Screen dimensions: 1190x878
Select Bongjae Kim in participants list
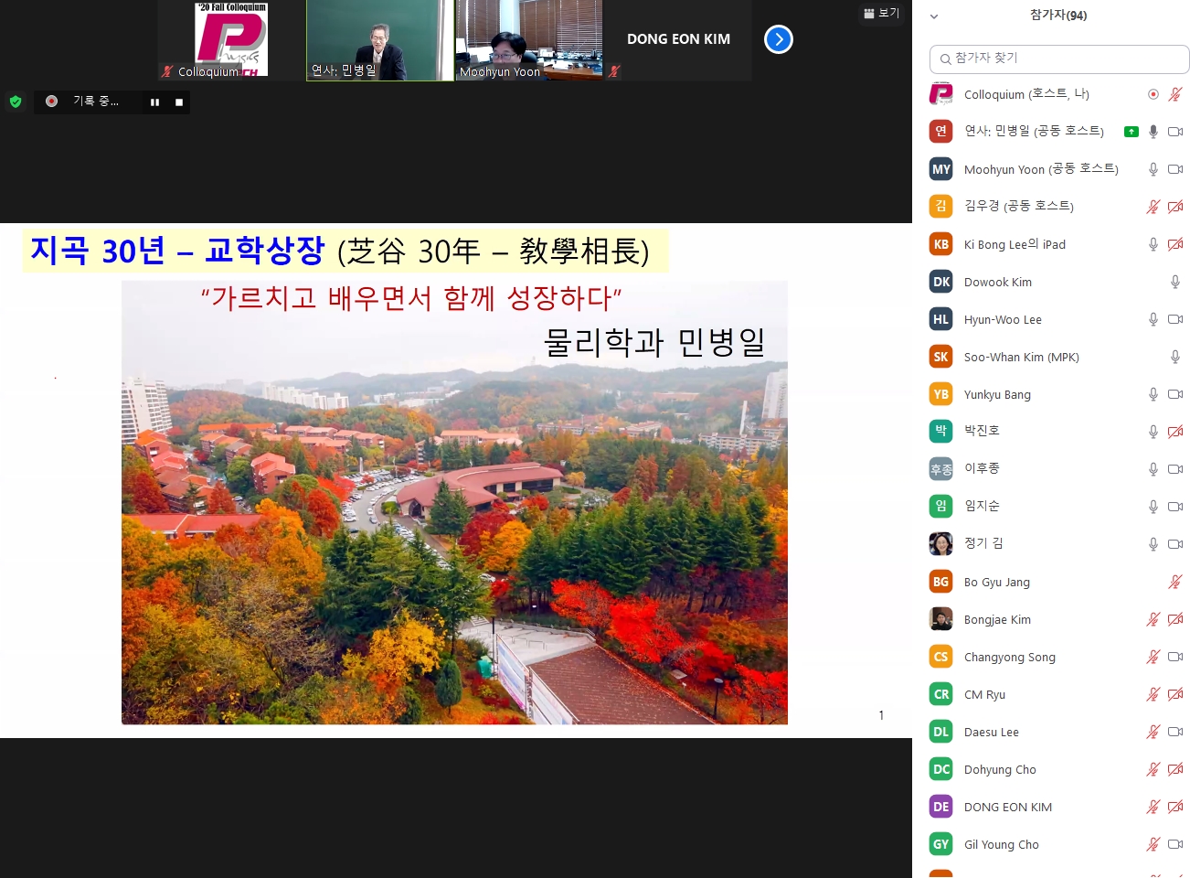(997, 619)
